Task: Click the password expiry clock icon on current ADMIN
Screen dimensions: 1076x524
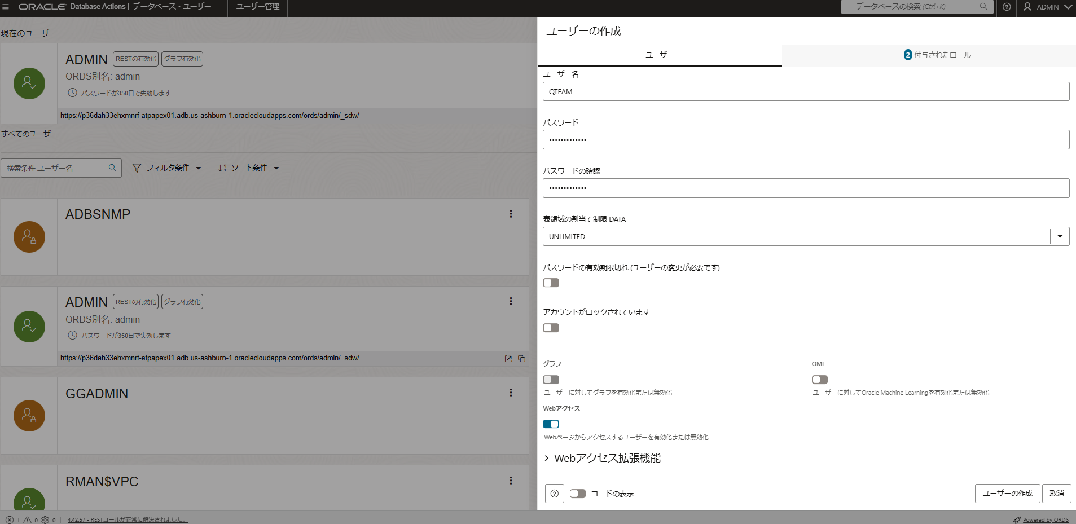Action: [72, 93]
